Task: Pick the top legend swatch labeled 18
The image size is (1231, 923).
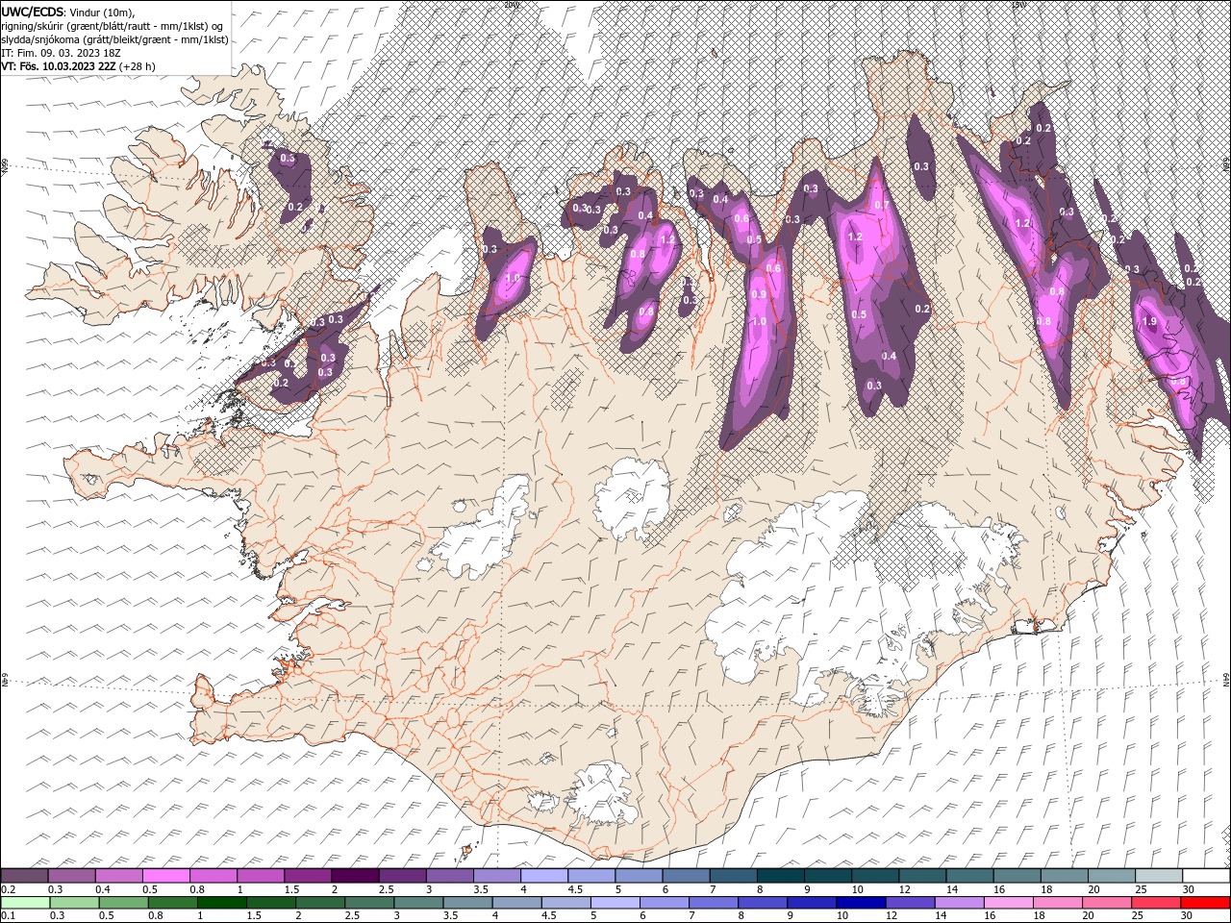Action: tap(1063, 876)
